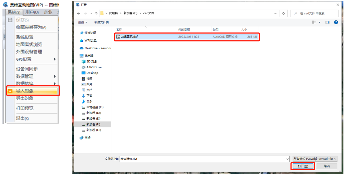Open the 下载 downloads folder
Image resolution: width=347 pixels, height=176 pixels.
pos(89,96)
